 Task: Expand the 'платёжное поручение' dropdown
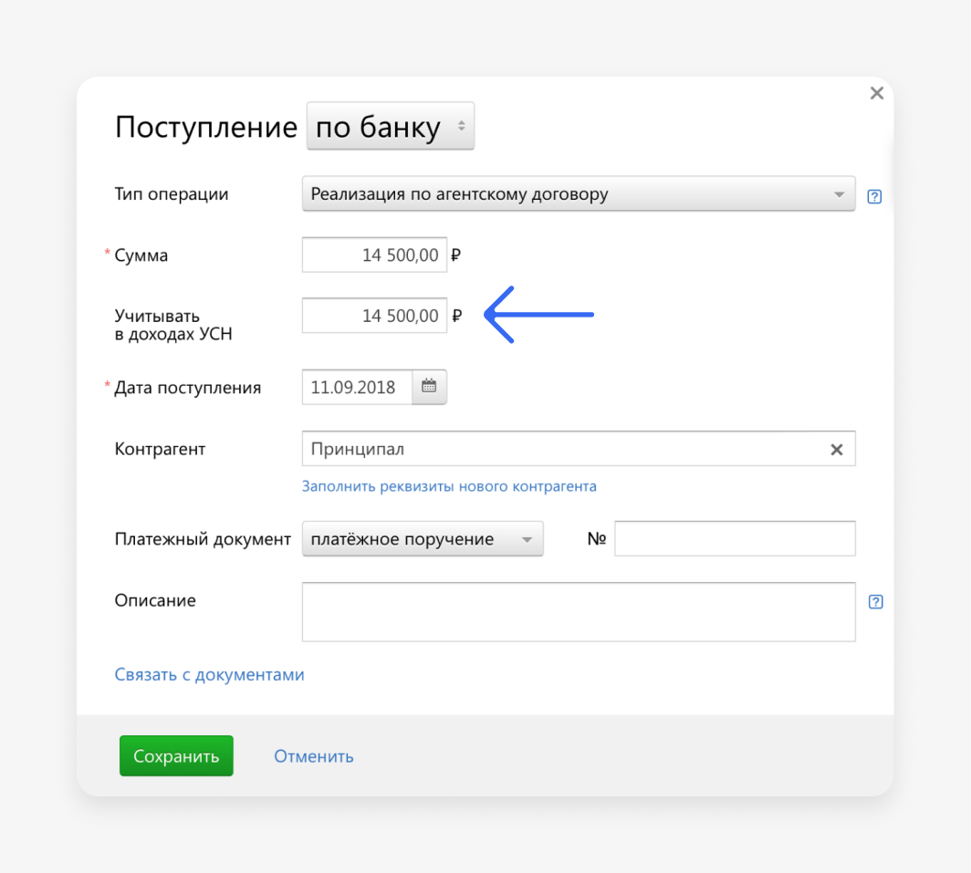pos(423,538)
